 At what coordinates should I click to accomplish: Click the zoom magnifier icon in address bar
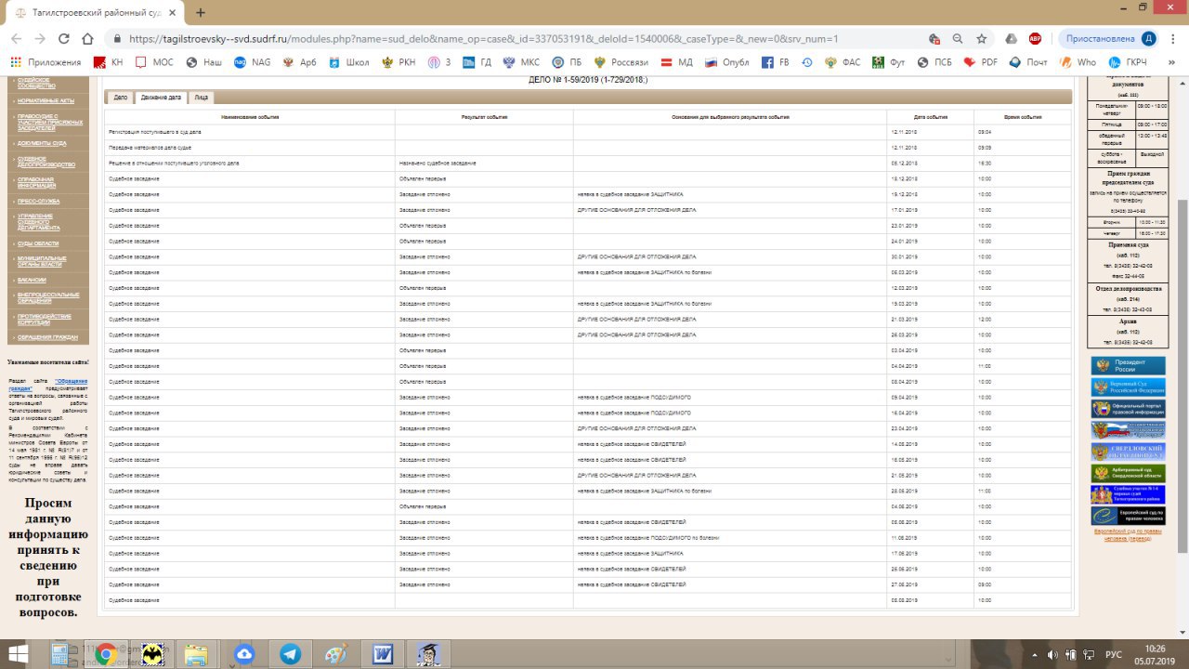click(x=958, y=39)
